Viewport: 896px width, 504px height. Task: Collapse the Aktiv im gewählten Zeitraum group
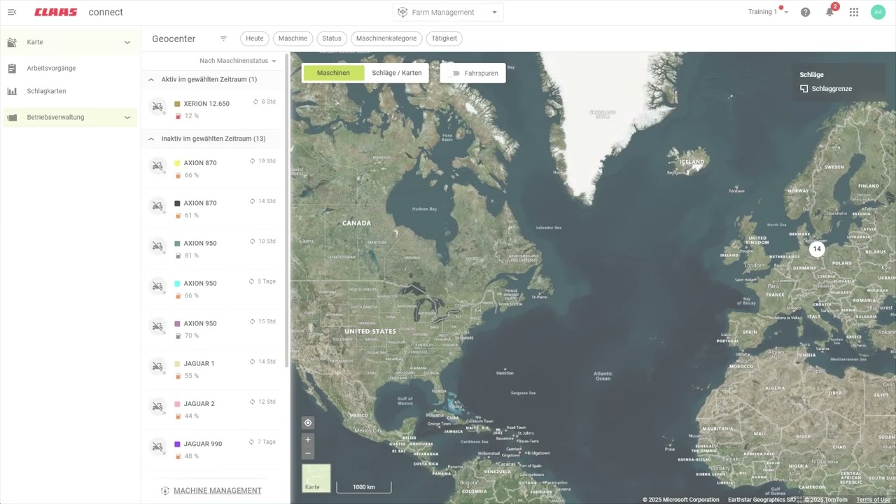click(x=151, y=80)
